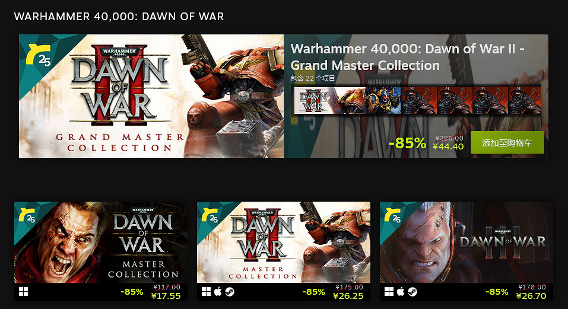Click the large Grand Master Collection banner image
Viewport: 568px width, 309px height.
[151, 96]
